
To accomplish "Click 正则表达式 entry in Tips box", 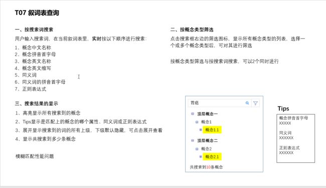I will (289, 148).
